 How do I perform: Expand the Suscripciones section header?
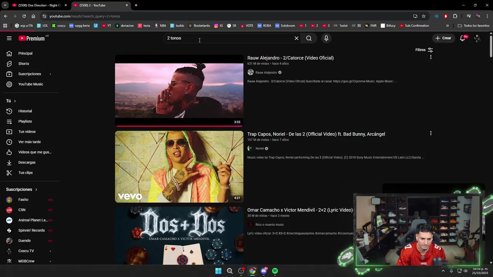click(x=22, y=189)
